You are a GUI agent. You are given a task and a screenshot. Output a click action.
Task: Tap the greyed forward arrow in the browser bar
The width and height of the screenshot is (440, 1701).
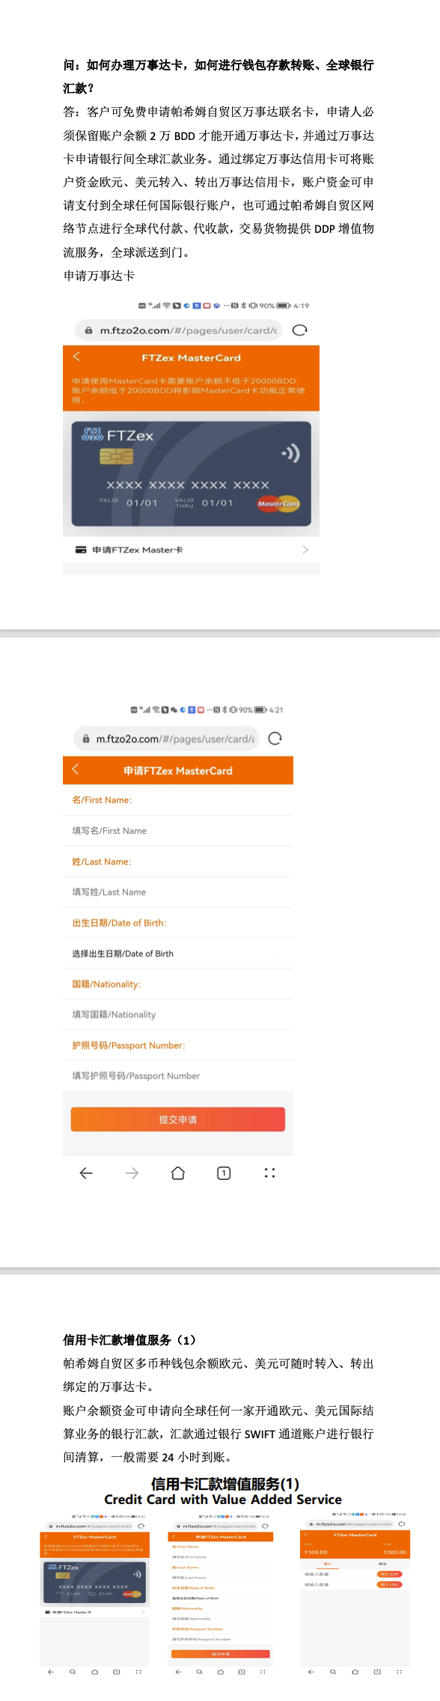132,1173
